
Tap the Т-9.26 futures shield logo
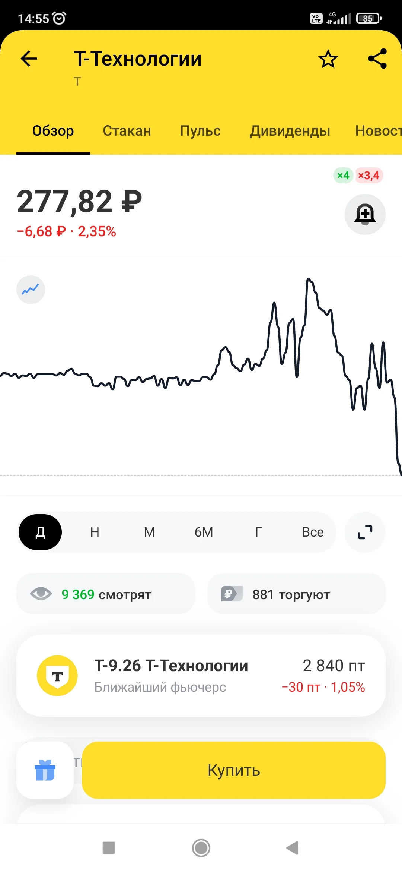[x=57, y=676]
